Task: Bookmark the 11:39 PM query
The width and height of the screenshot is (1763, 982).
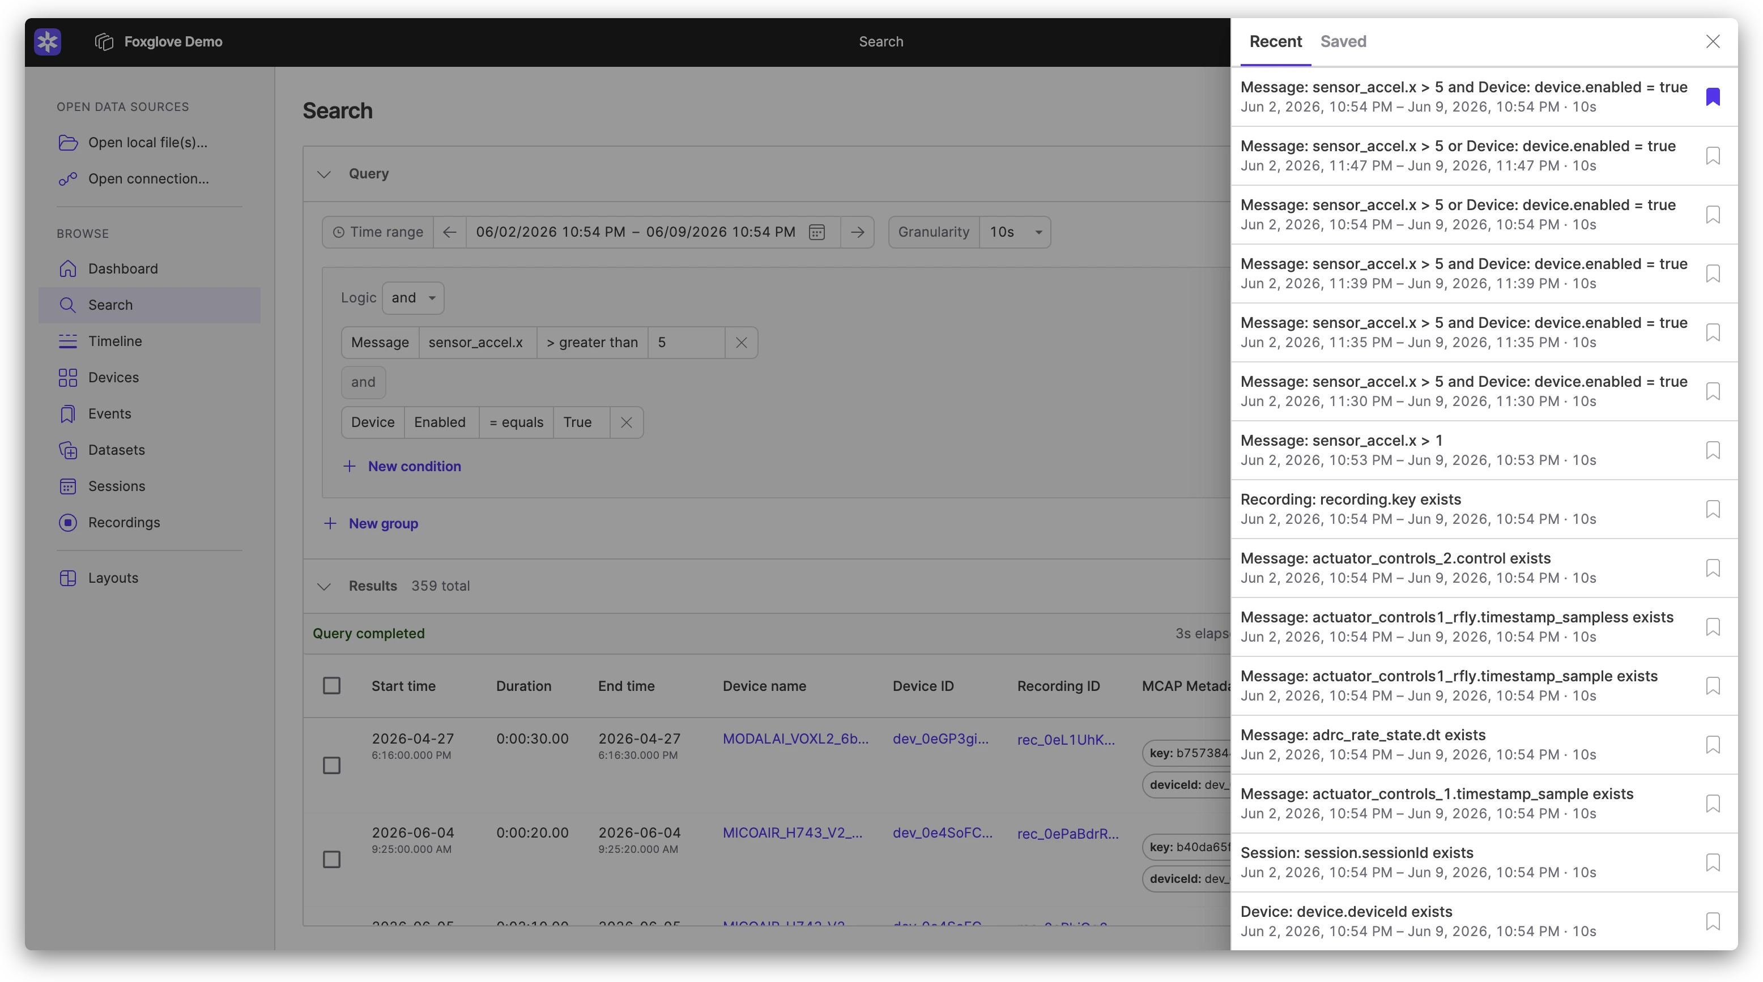Action: coord(1713,273)
